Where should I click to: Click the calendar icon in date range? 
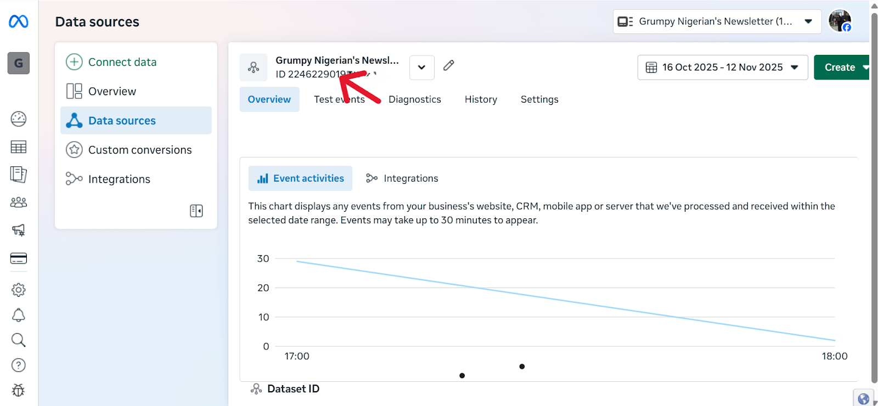point(651,67)
